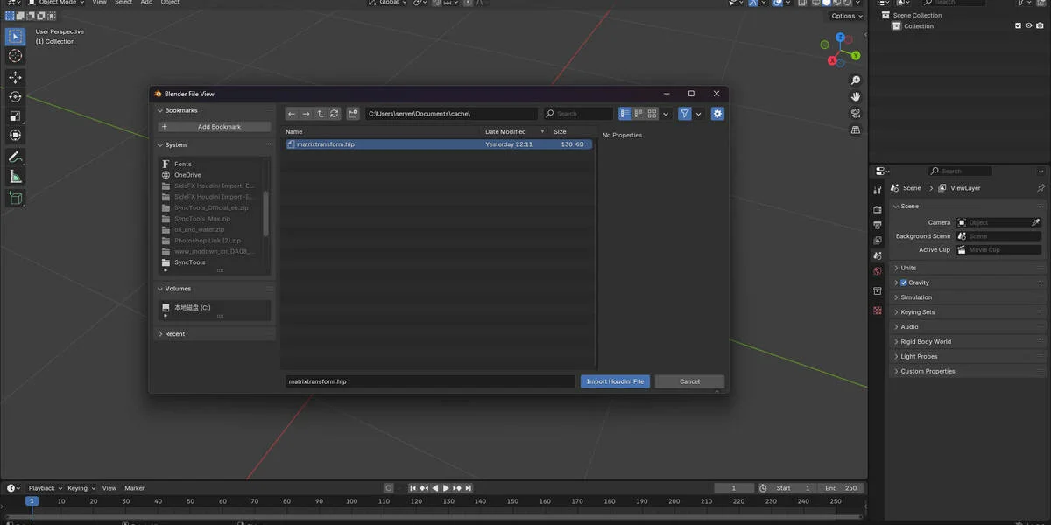Open Scene properties in the properties editor

[x=878, y=255]
